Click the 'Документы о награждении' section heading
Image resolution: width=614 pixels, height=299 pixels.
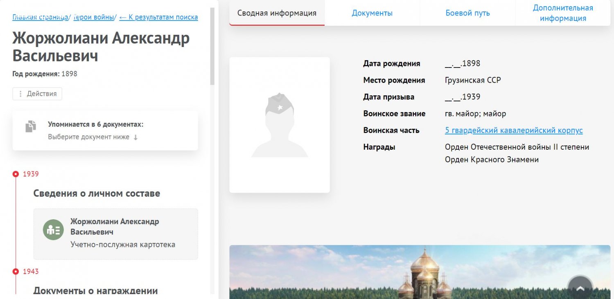coord(95,290)
